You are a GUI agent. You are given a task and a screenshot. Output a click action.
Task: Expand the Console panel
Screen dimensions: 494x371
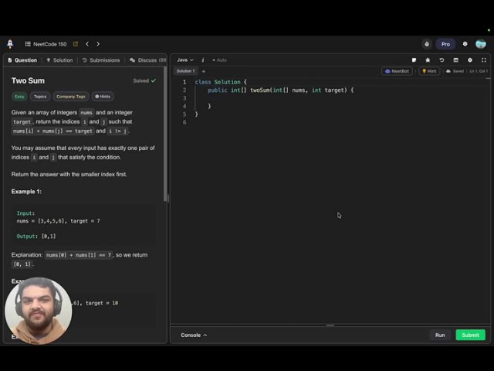[194, 335]
